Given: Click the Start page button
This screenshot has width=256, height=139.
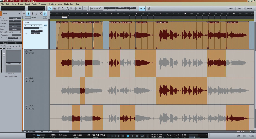Looking at the screenshot, I should tap(231, 8).
